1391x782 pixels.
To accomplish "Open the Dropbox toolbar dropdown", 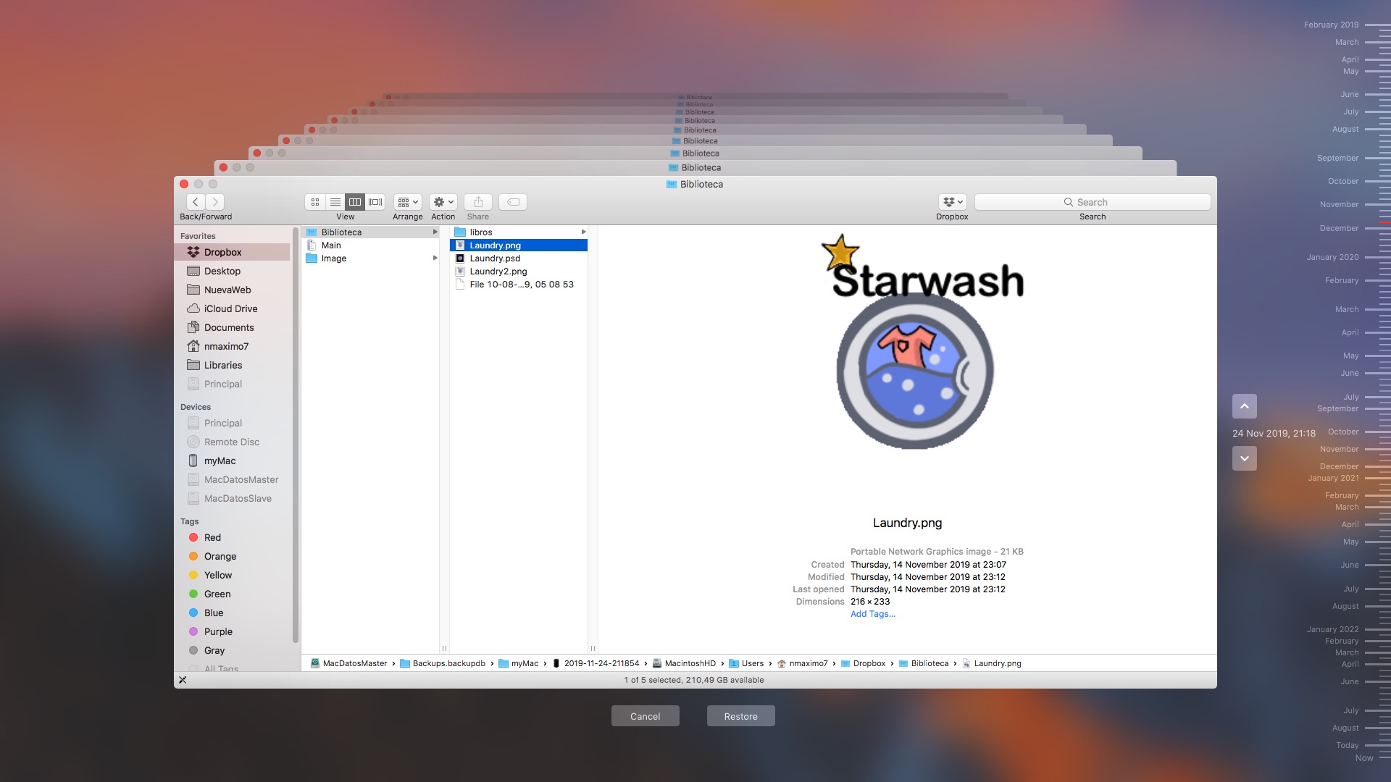I will point(952,202).
